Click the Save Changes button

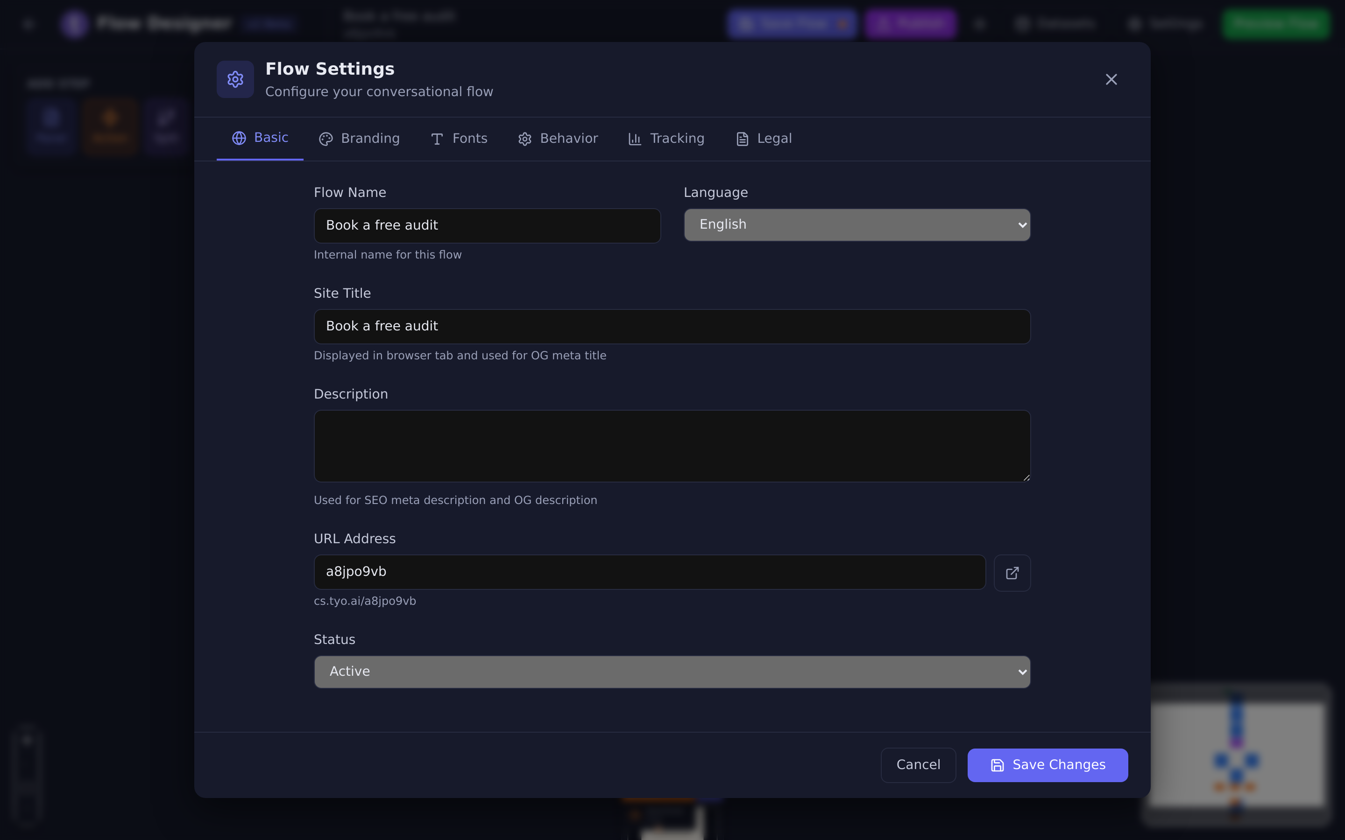(x=1048, y=765)
